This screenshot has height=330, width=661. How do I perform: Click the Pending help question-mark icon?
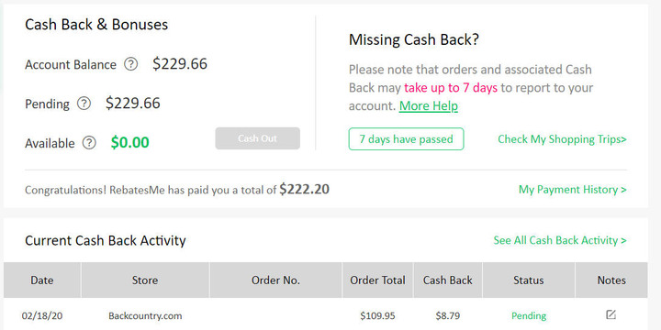click(84, 104)
